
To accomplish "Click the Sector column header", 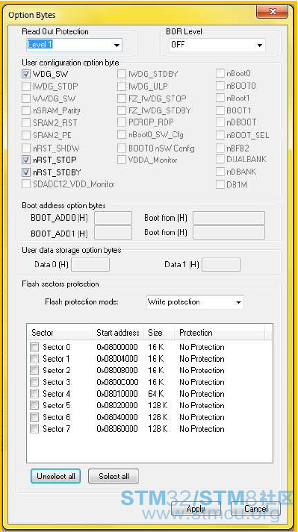I will click(x=60, y=333).
